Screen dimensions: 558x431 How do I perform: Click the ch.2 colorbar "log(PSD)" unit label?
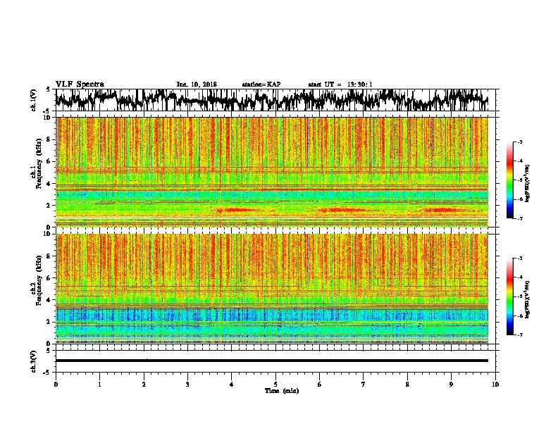[527, 299]
